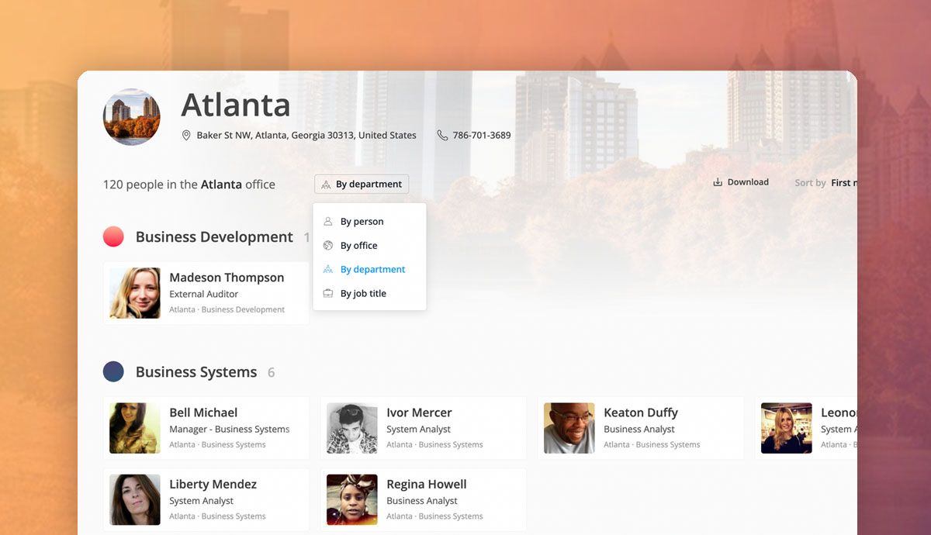Click the Atlanta office avatar photo
Image resolution: width=931 pixels, height=535 pixels.
pos(131,117)
